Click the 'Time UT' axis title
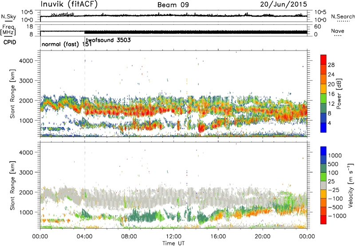The width and height of the screenshot is (355, 246). pyautogui.click(x=174, y=243)
